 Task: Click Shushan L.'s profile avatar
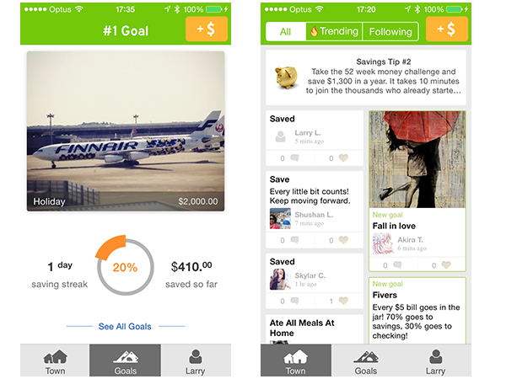coord(280,218)
